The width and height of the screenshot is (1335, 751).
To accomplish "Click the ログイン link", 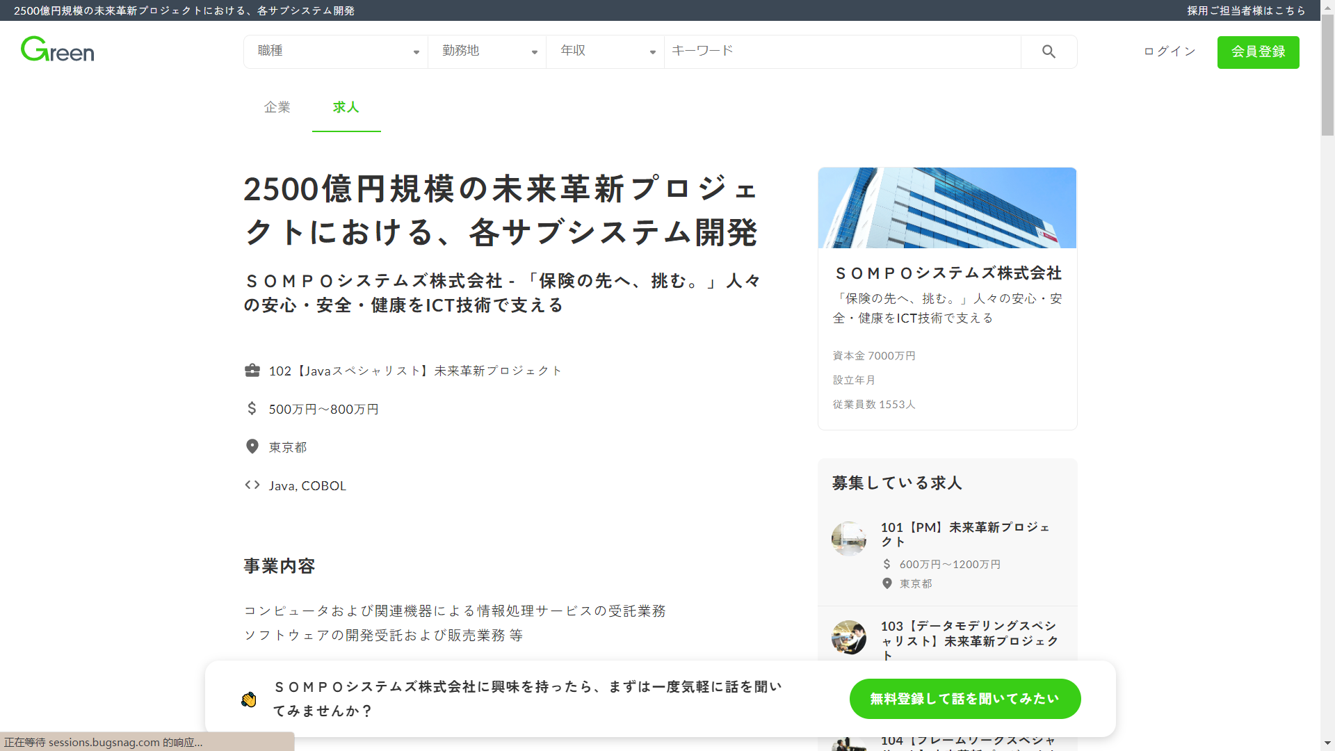I will pos(1170,51).
